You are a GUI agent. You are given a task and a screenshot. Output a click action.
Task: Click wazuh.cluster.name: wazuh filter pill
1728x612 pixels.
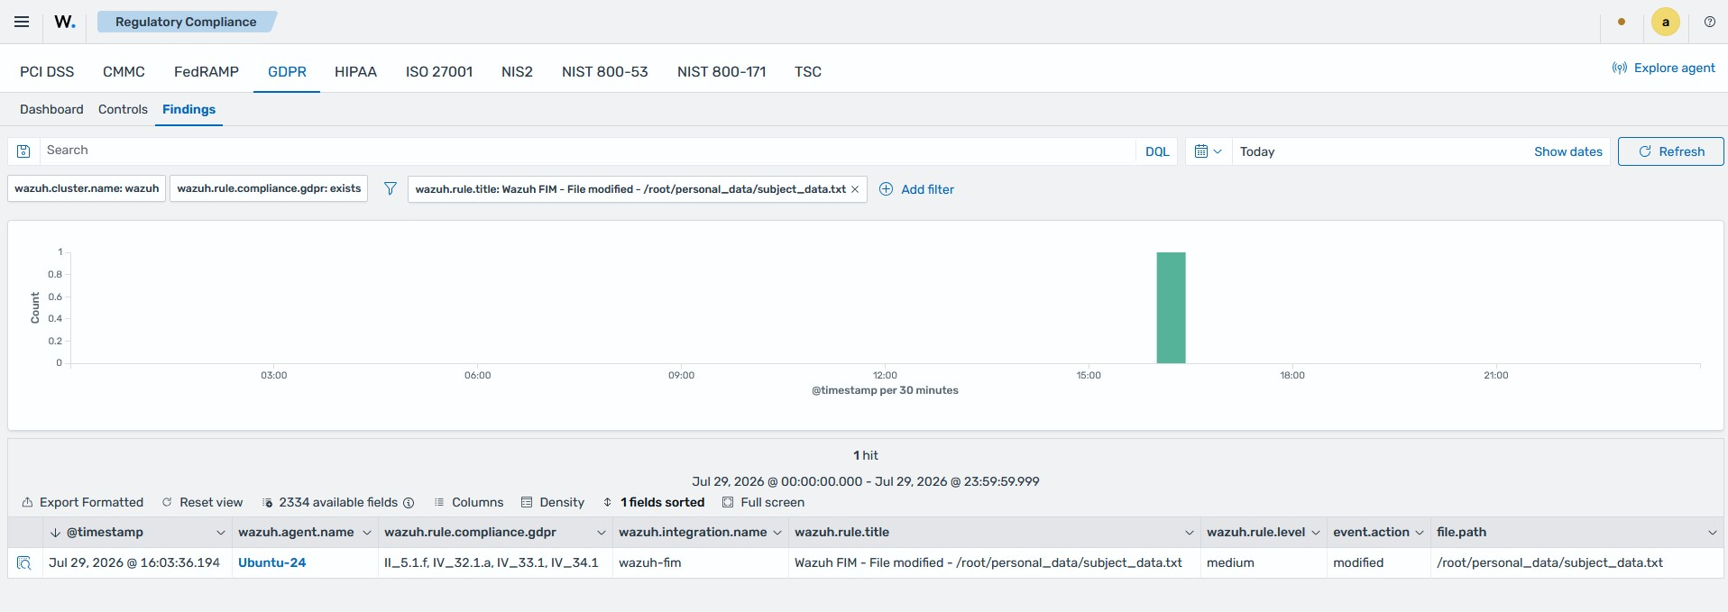tap(87, 188)
